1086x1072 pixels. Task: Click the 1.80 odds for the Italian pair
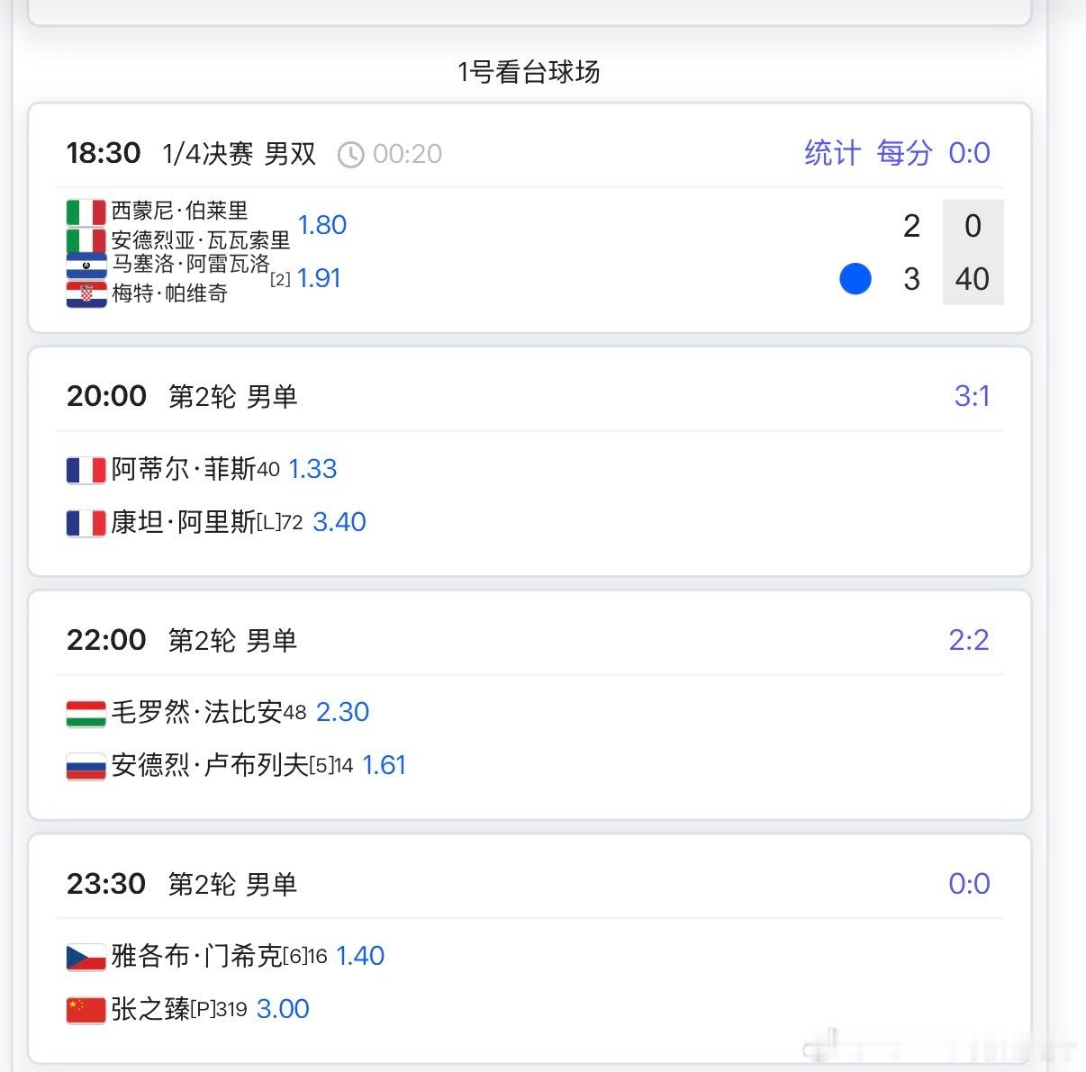(x=322, y=225)
